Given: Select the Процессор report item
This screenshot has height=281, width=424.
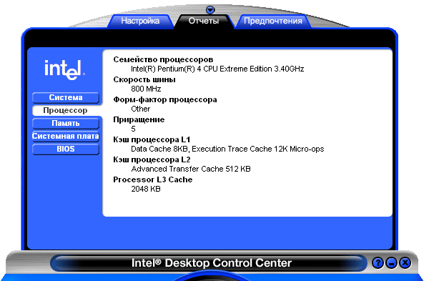Looking at the screenshot, I should pos(66,110).
